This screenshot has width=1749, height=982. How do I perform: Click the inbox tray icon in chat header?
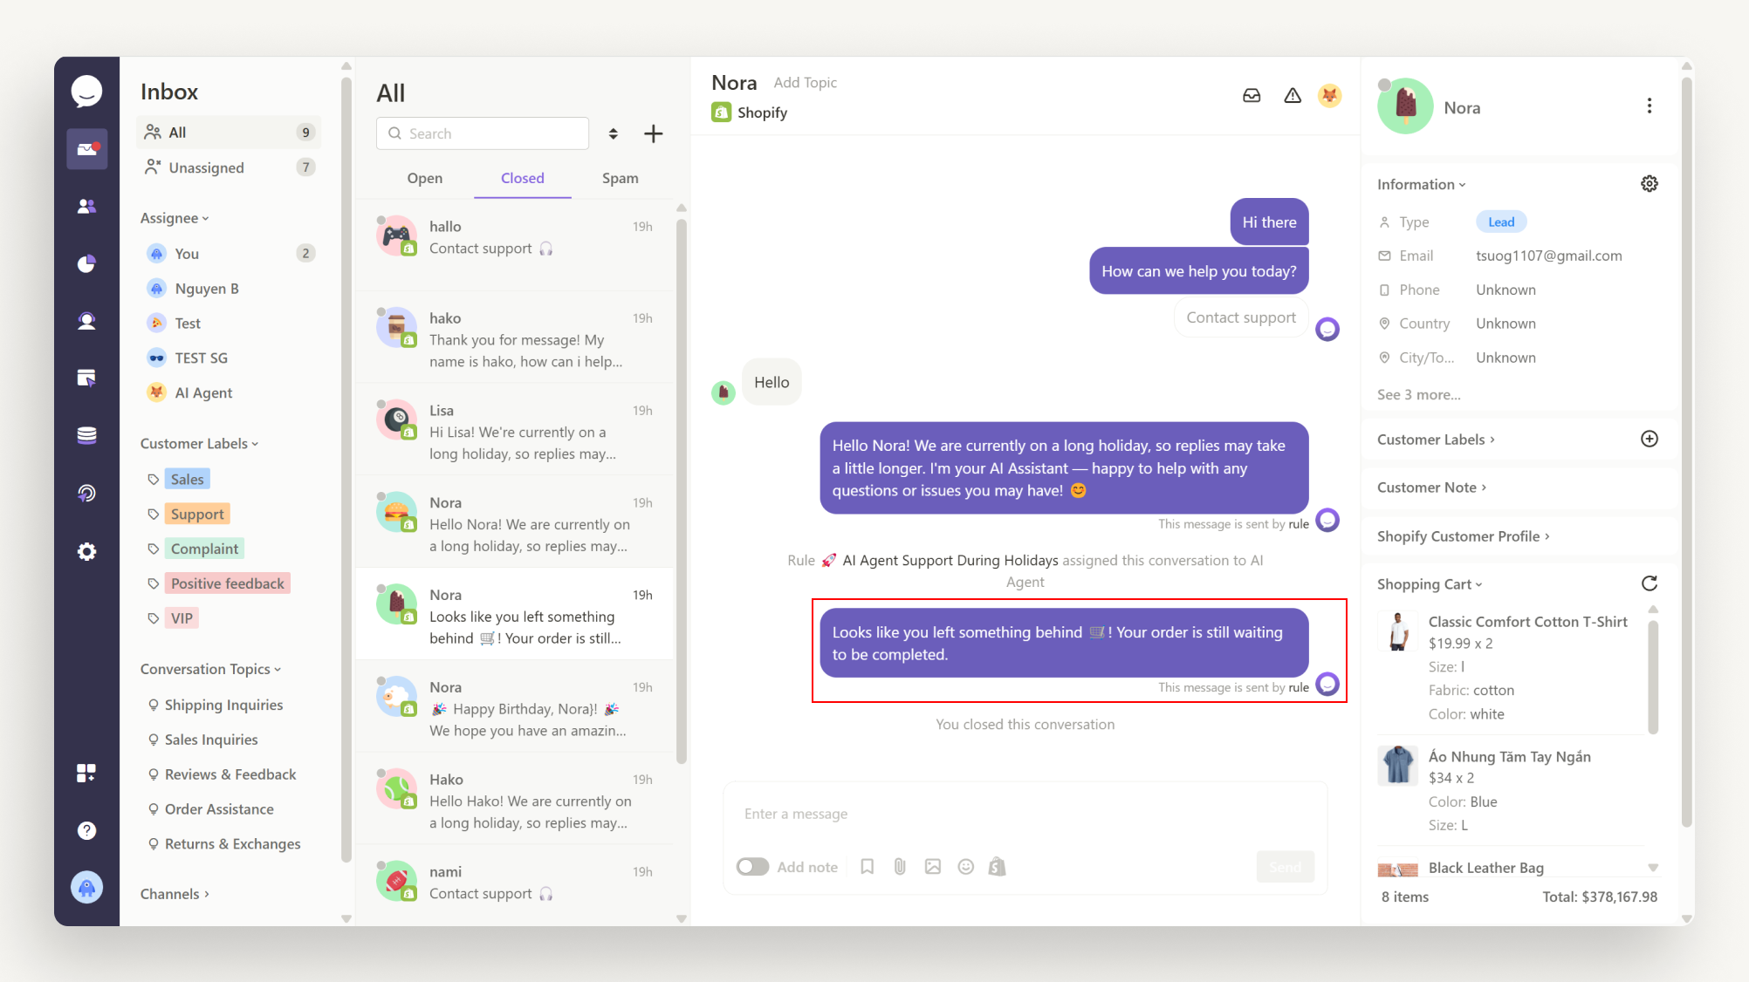tap(1252, 96)
